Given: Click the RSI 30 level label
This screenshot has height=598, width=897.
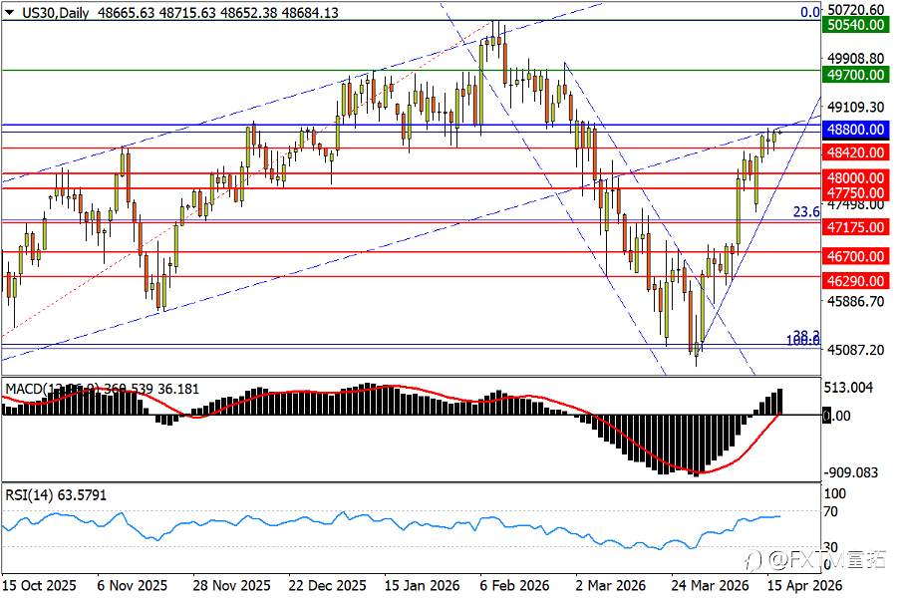Looking at the screenshot, I should (829, 547).
